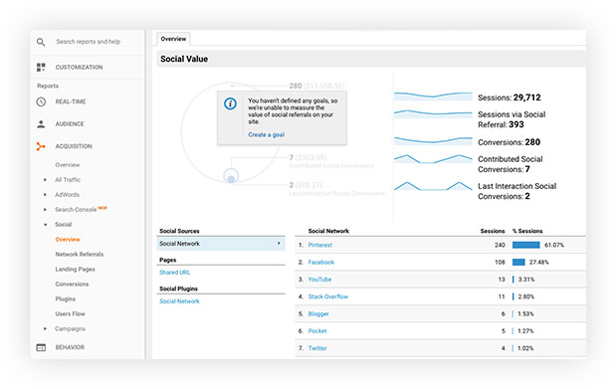This screenshot has width=616, height=389.
Task: Expand the Campaigns submenu
Action: point(45,329)
